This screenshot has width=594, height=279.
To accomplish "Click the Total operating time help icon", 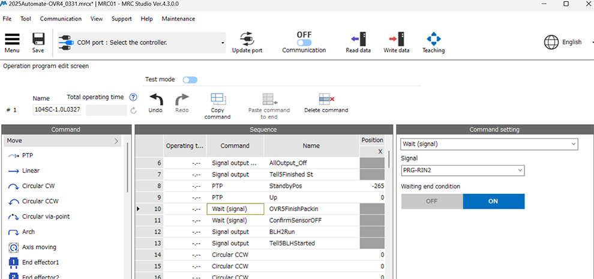I will pyautogui.click(x=133, y=97).
